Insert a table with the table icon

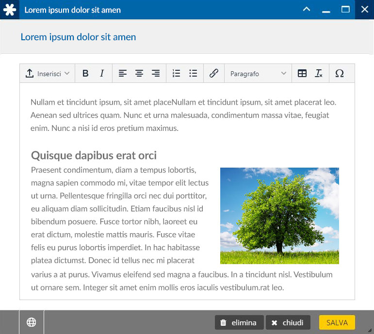(302, 73)
